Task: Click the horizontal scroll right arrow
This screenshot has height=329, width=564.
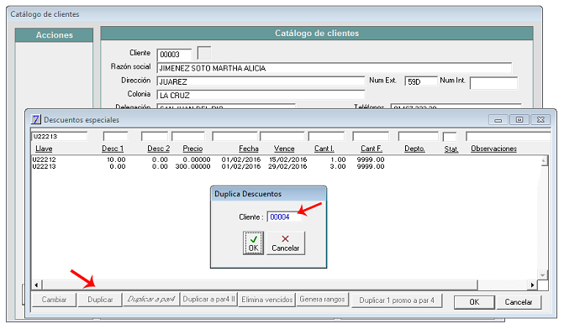Action: [x=532, y=285]
